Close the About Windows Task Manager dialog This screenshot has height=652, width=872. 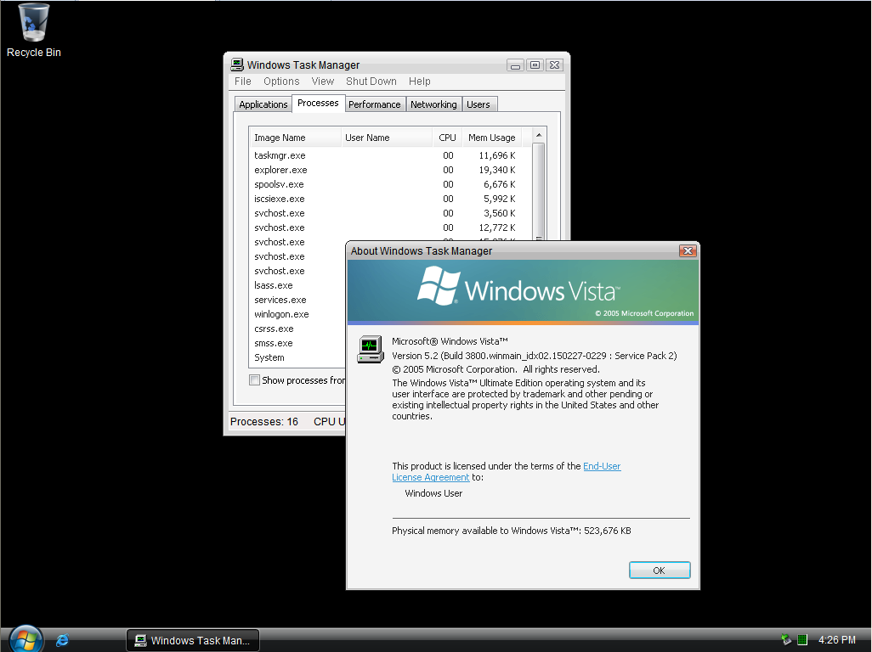click(x=688, y=251)
